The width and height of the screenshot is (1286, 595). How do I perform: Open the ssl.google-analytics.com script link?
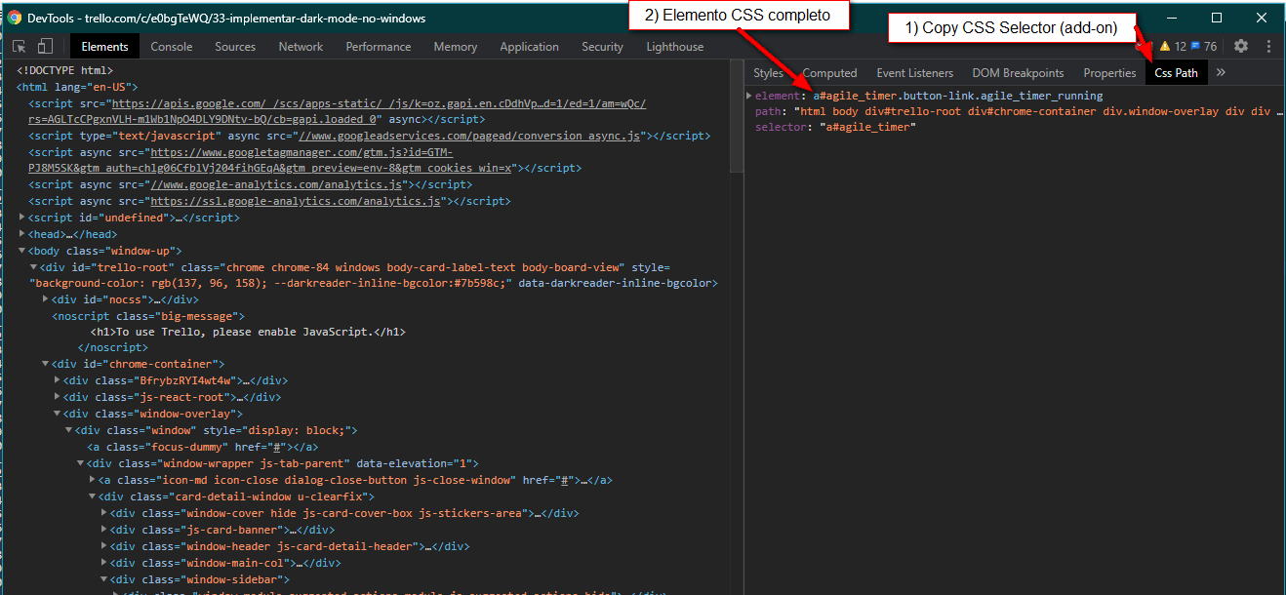pos(298,201)
